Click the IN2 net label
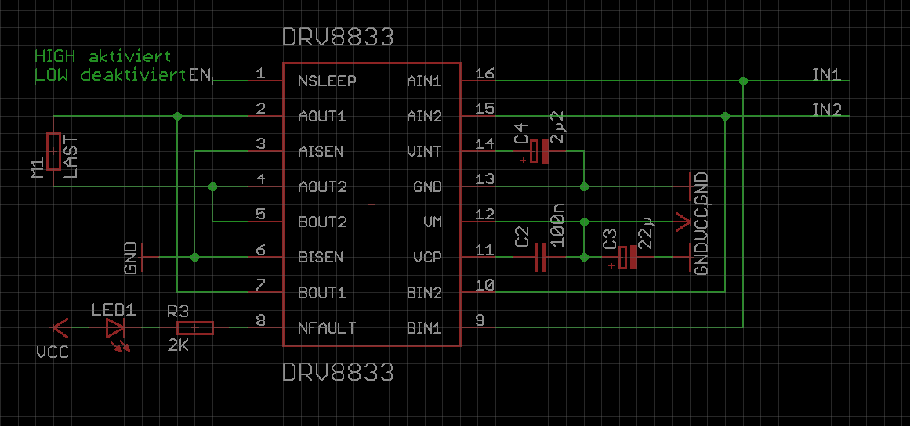Screen dimensions: 910x426 point(827,110)
